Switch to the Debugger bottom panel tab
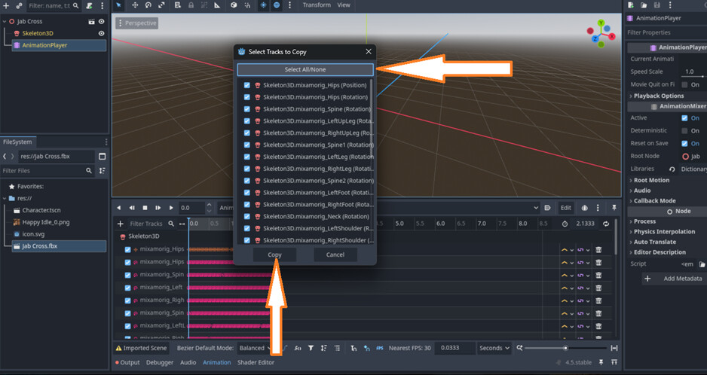Screen dimensions: 707x375 tap(159, 362)
